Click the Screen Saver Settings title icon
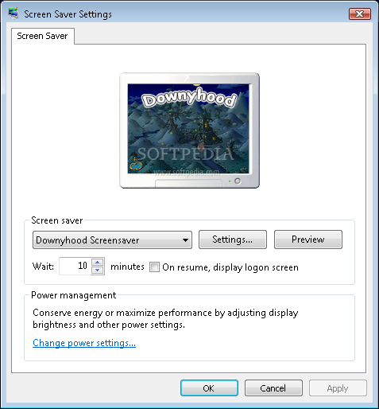This screenshot has width=379, height=409. tap(14, 14)
